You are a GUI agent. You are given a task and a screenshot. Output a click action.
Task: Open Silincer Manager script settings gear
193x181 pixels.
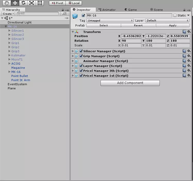[189, 51]
